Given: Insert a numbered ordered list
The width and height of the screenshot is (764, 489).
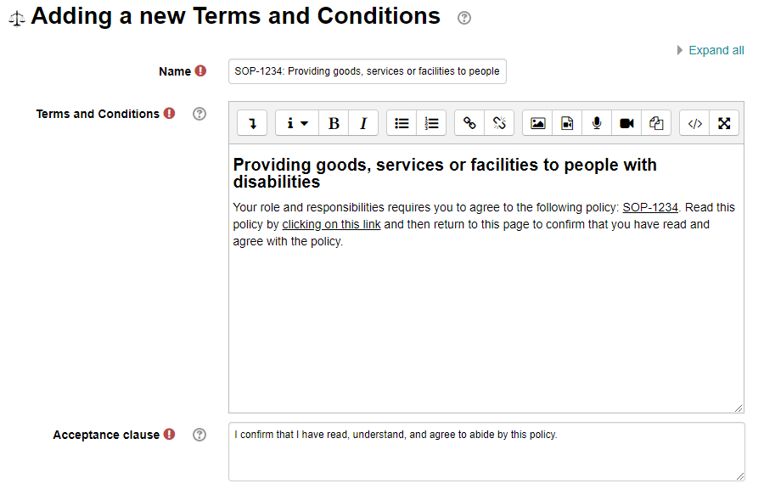Looking at the screenshot, I should pyautogui.click(x=431, y=123).
